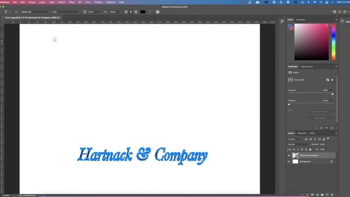The width and height of the screenshot is (350, 197).
Task: Center align the text
Action: [x=131, y=12]
